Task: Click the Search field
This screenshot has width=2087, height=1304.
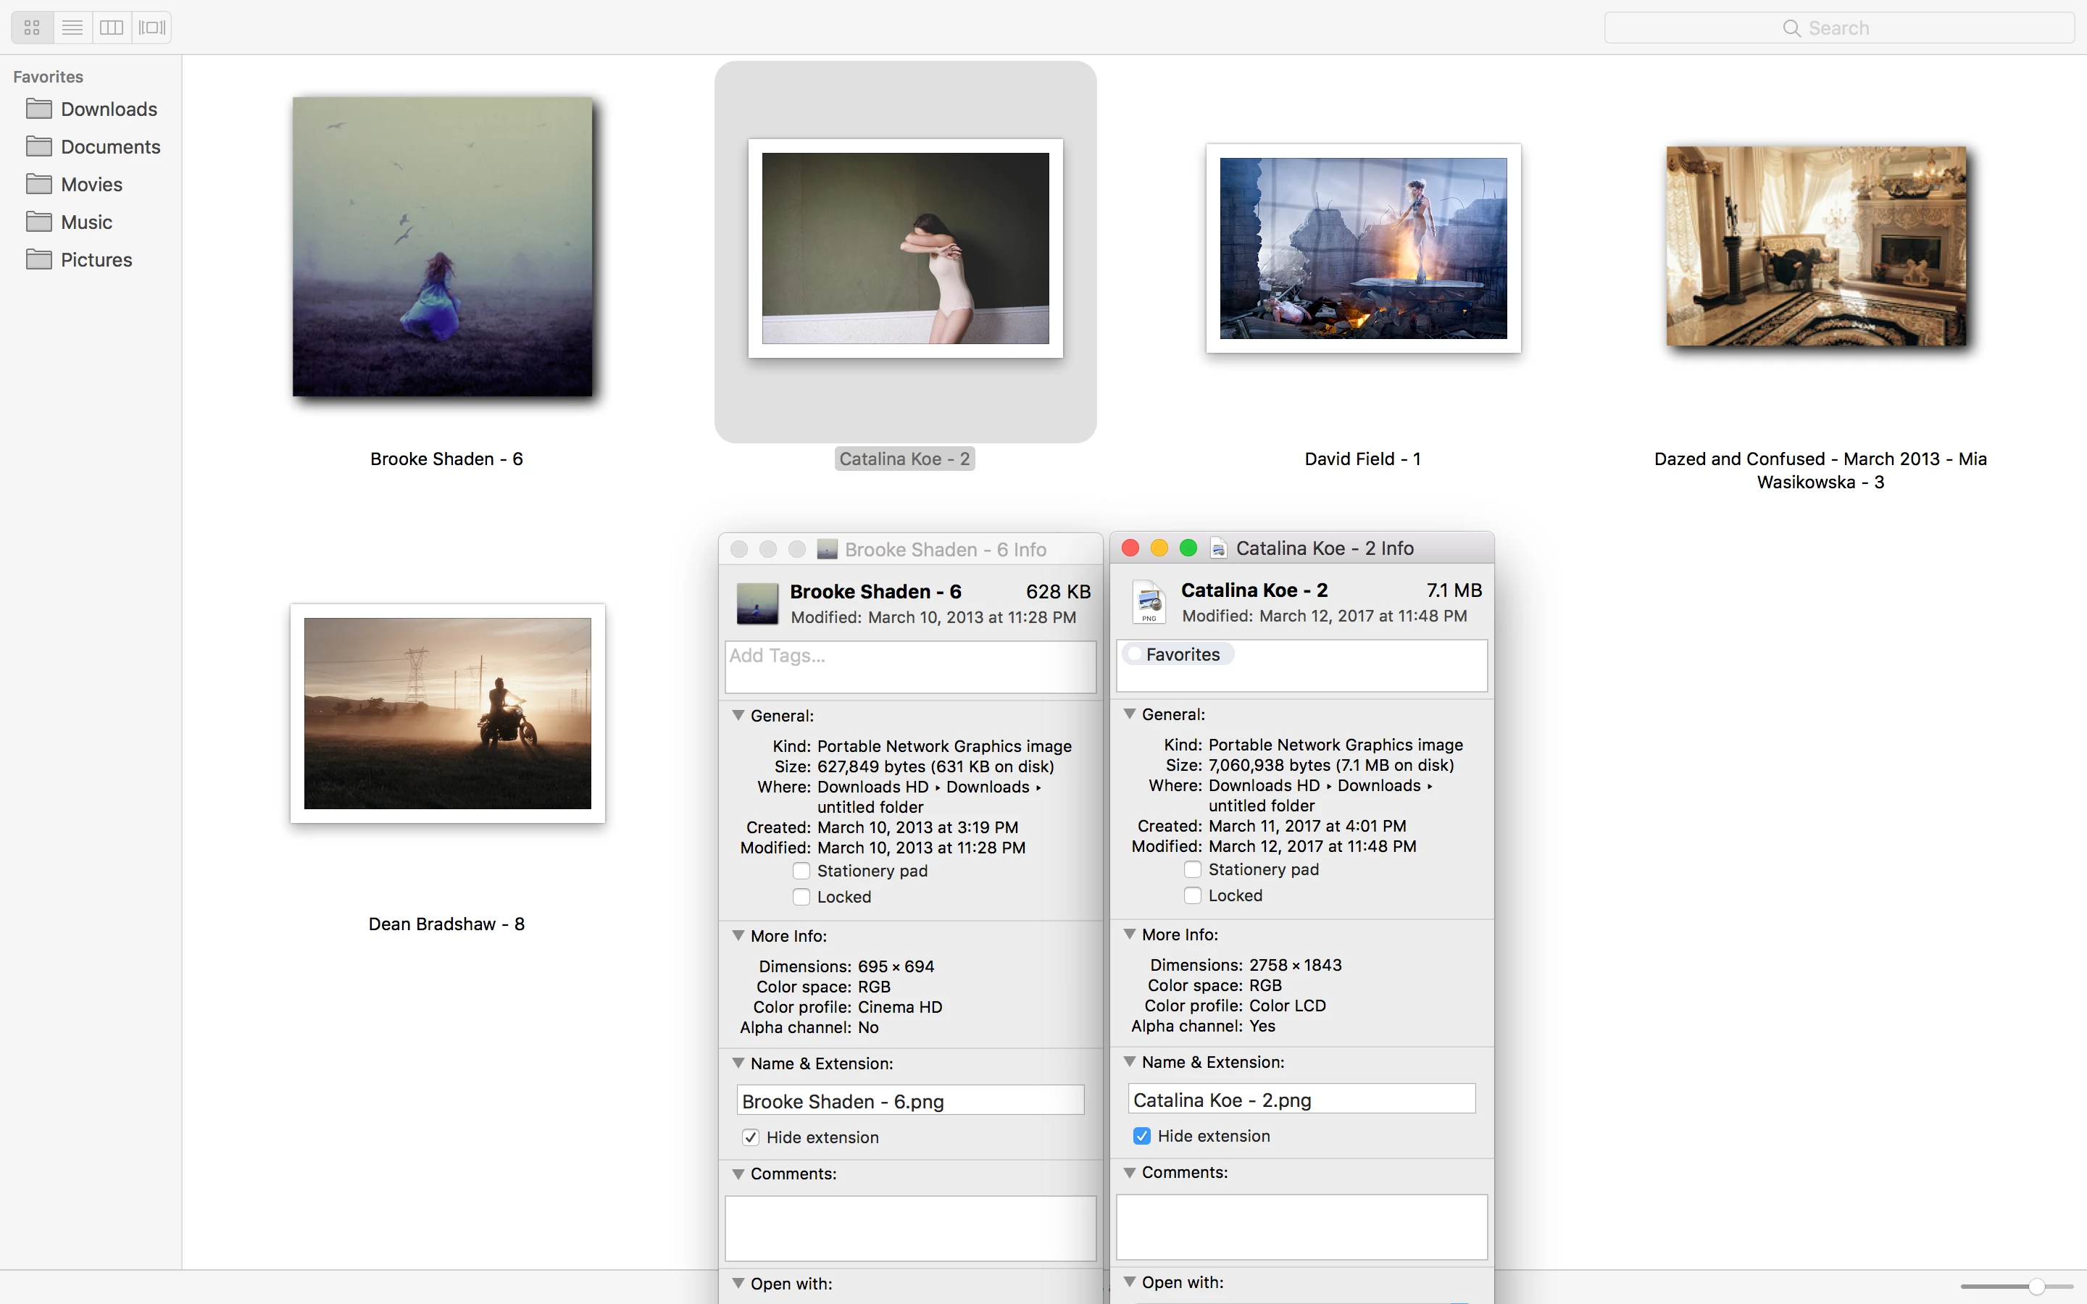Action: [1838, 28]
